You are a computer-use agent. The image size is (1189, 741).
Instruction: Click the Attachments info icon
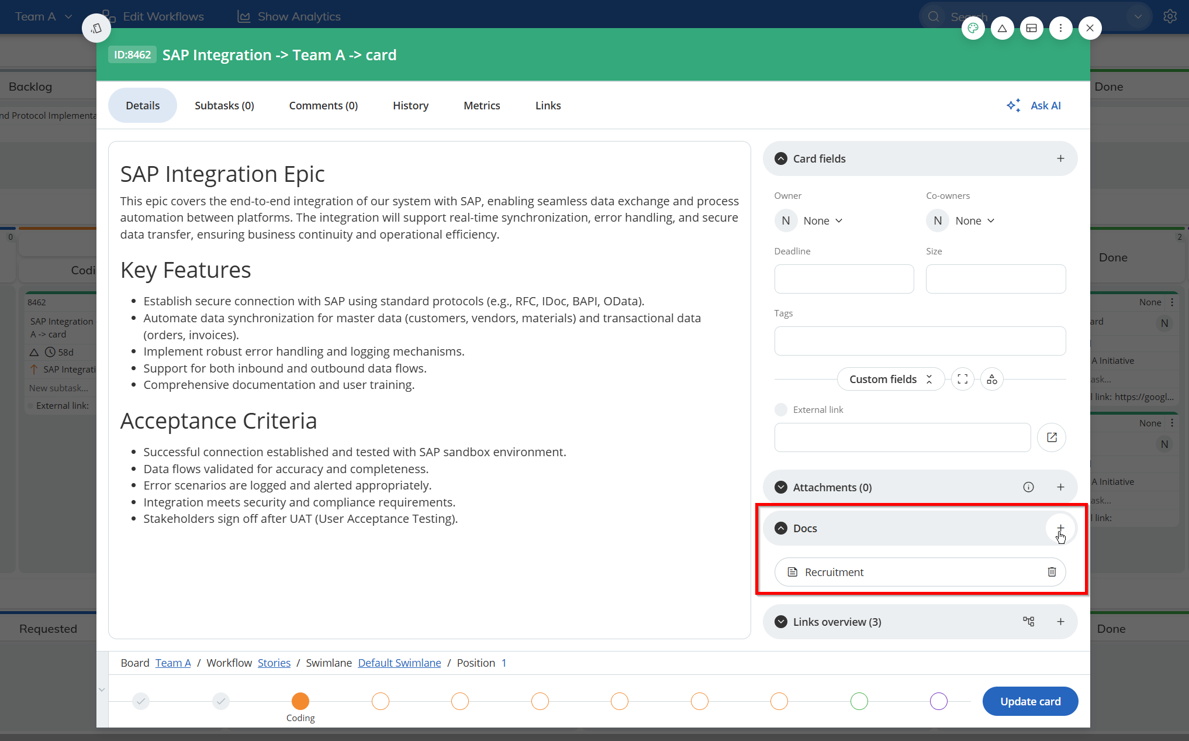1028,487
